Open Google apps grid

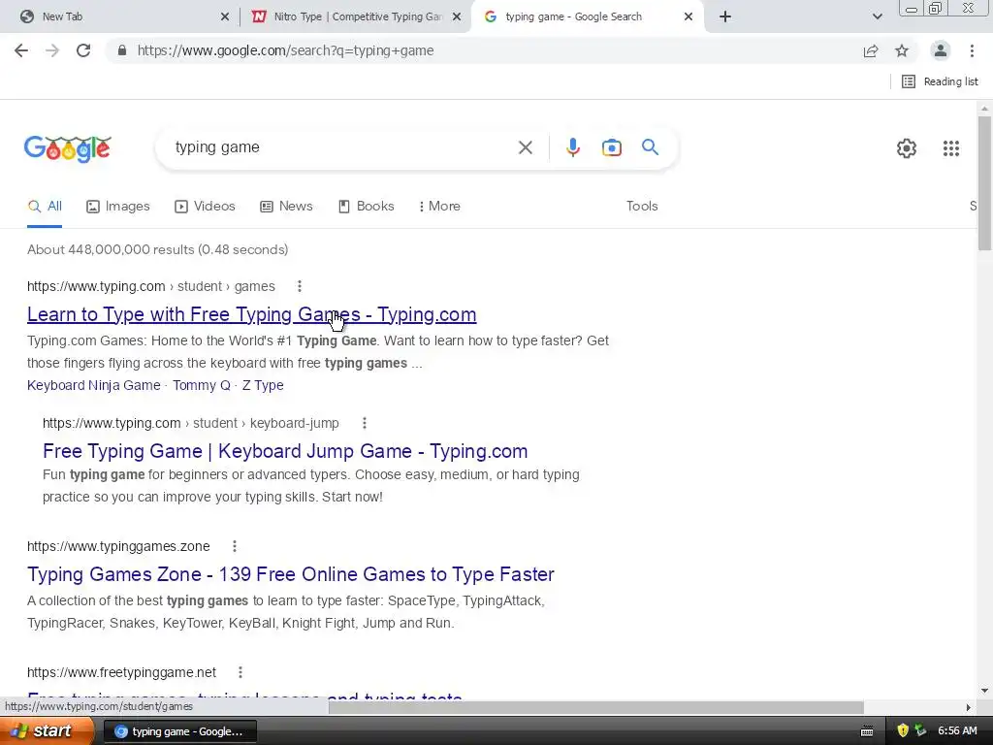point(950,148)
